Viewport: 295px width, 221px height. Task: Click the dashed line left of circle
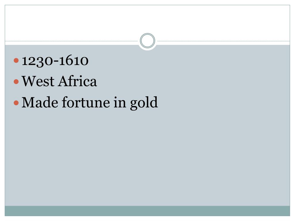tap(71, 41)
